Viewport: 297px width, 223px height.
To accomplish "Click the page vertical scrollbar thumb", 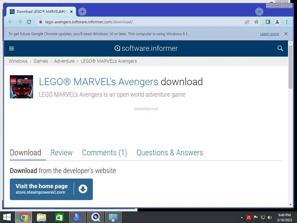I will coord(290,66).
